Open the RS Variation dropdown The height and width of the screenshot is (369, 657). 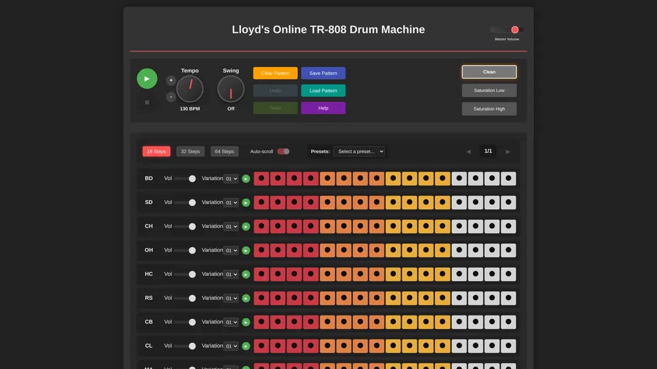click(x=231, y=298)
